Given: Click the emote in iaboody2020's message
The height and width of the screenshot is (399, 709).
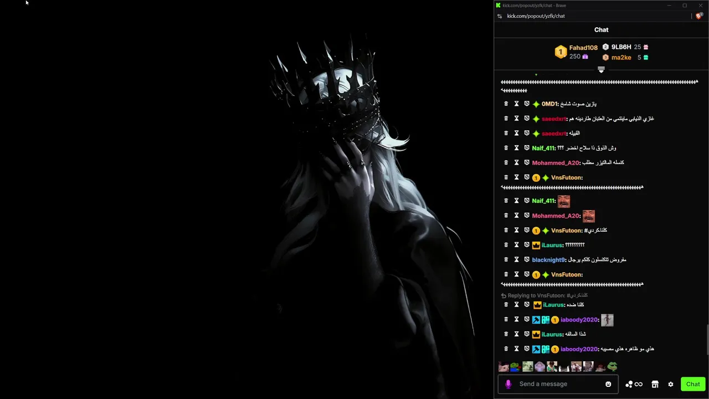Looking at the screenshot, I should tap(607, 320).
